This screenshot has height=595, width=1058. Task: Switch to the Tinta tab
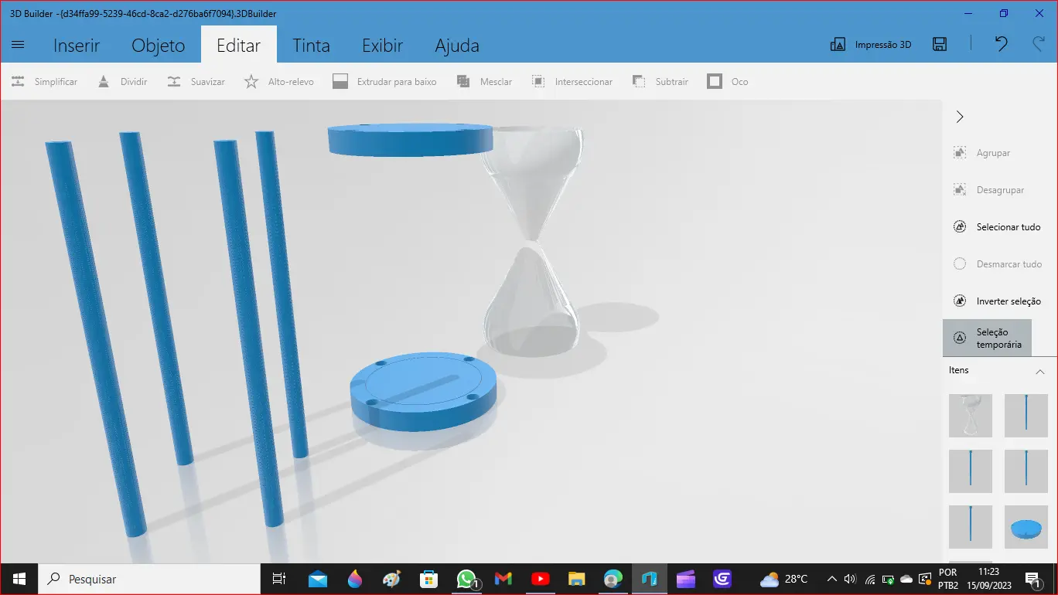[311, 45]
